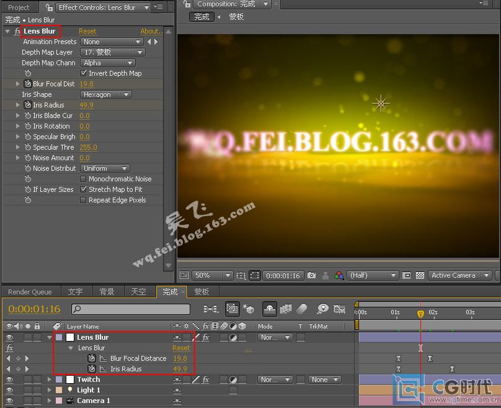Open the Noise Distribution Uniform dropdown
This screenshot has height=408, width=501.
pos(105,168)
